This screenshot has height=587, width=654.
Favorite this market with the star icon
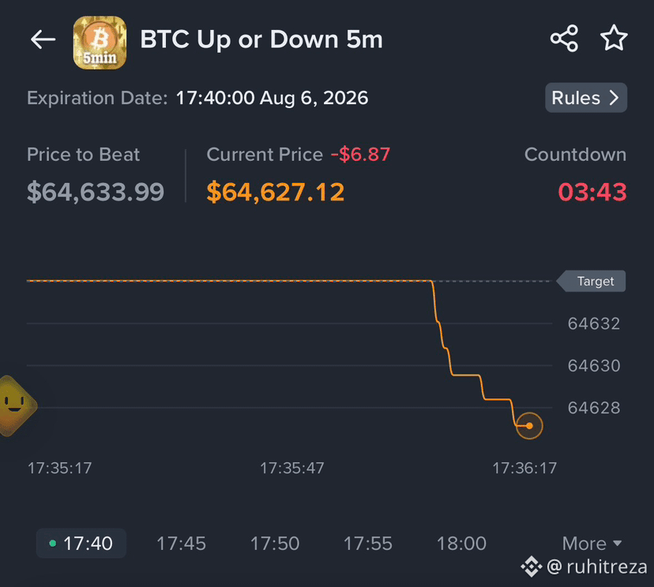(614, 38)
